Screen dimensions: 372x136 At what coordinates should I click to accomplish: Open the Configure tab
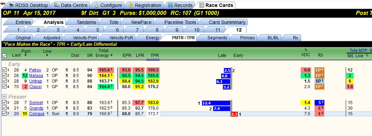point(108,5)
